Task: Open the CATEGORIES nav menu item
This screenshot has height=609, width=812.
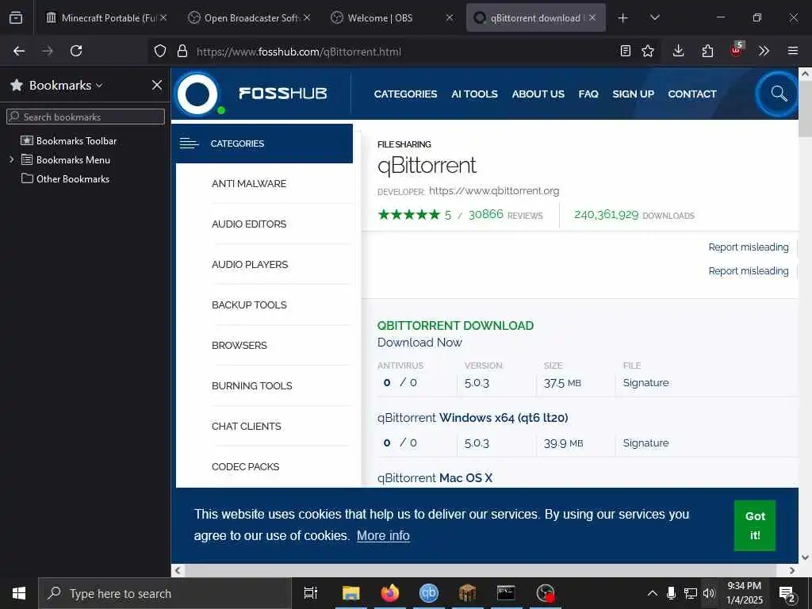Action: [405, 94]
